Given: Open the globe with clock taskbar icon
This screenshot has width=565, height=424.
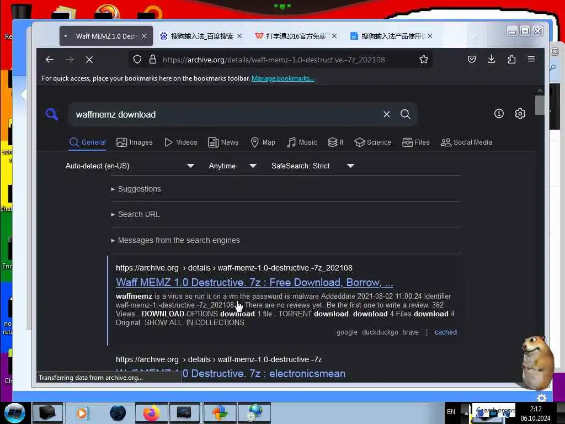Looking at the screenshot, I should 254,413.
